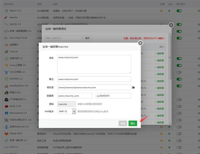Click the Pure-Ftpd FTP icon
The height and width of the screenshot is (154, 200).
pyautogui.click(x=6, y=38)
